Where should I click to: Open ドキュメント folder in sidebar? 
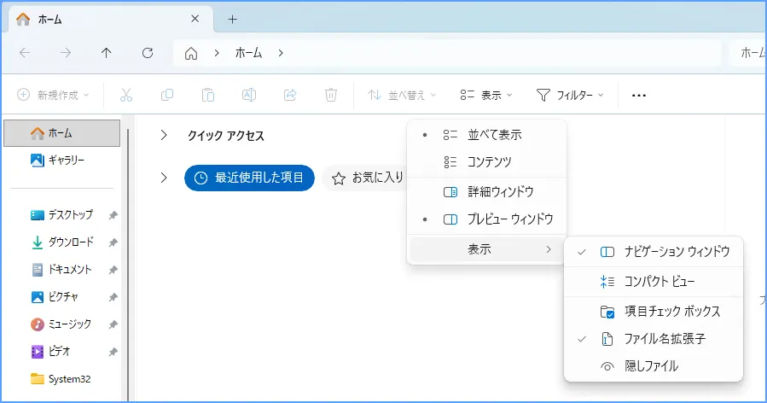(61, 269)
